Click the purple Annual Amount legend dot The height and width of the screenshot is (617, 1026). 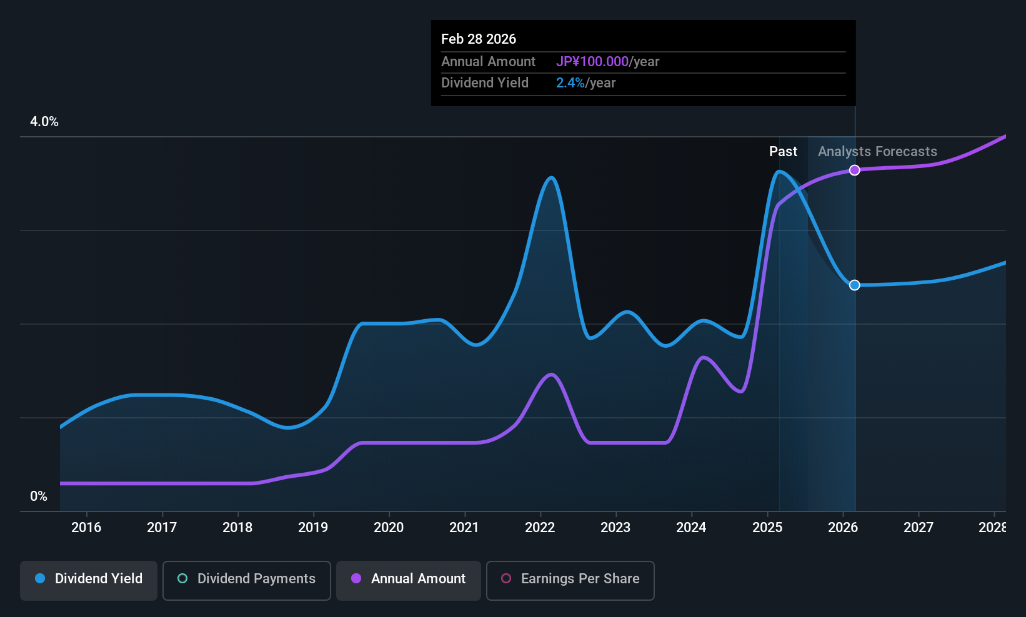[x=356, y=578]
